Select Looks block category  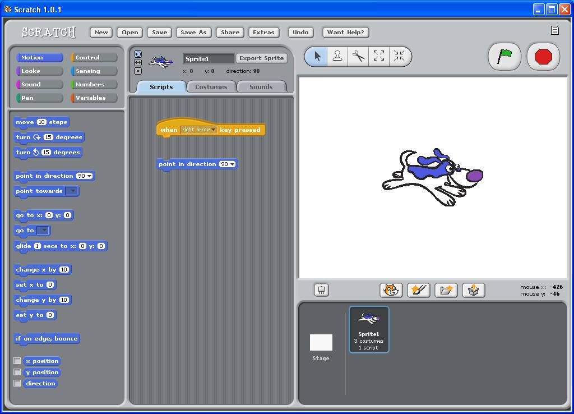40,71
